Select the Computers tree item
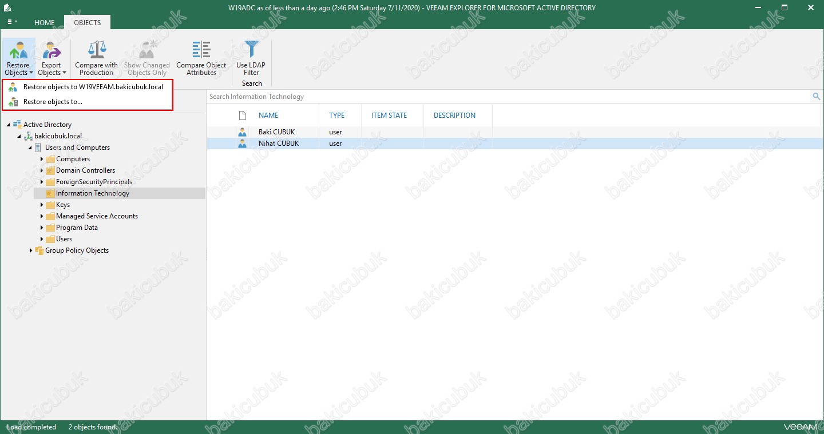824x434 pixels. point(73,159)
